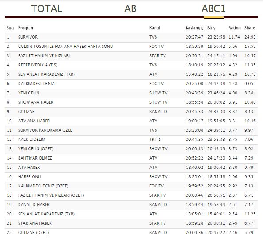Click the Rating column header
The height and width of the screenshot is (238, 263).
(x=234, y=28)
